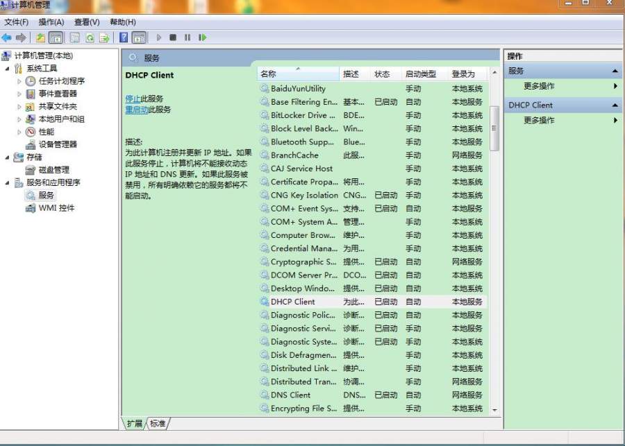Click the Start service play icon

(158, 37)
